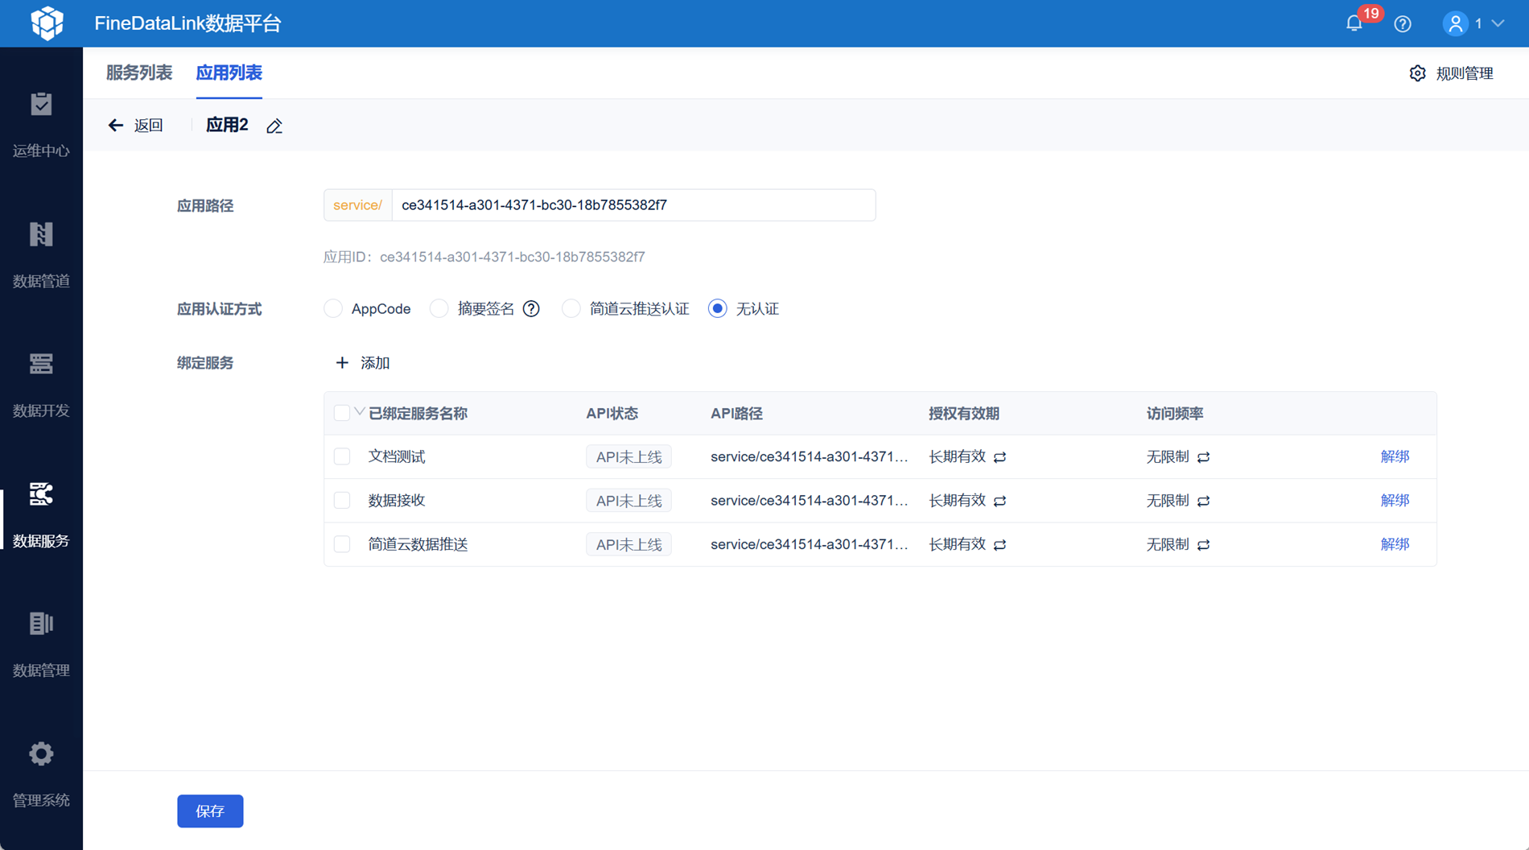Expand the chevron beside the header checkbox

click(x=360, y=411)
